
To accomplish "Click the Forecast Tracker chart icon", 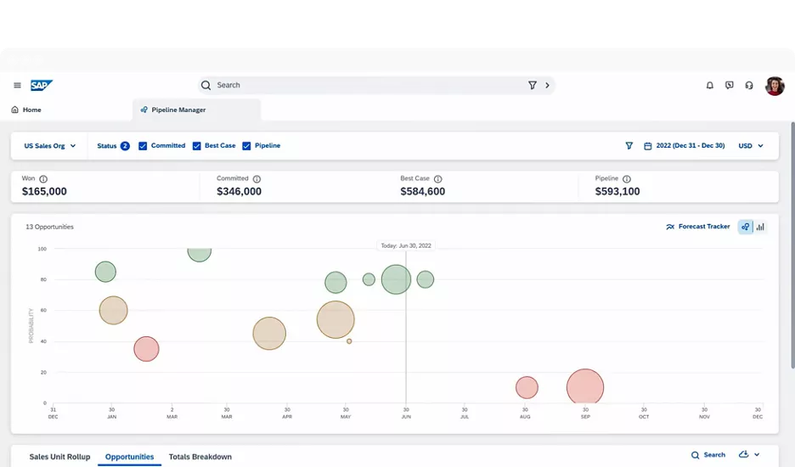I will tap(670, 227).
